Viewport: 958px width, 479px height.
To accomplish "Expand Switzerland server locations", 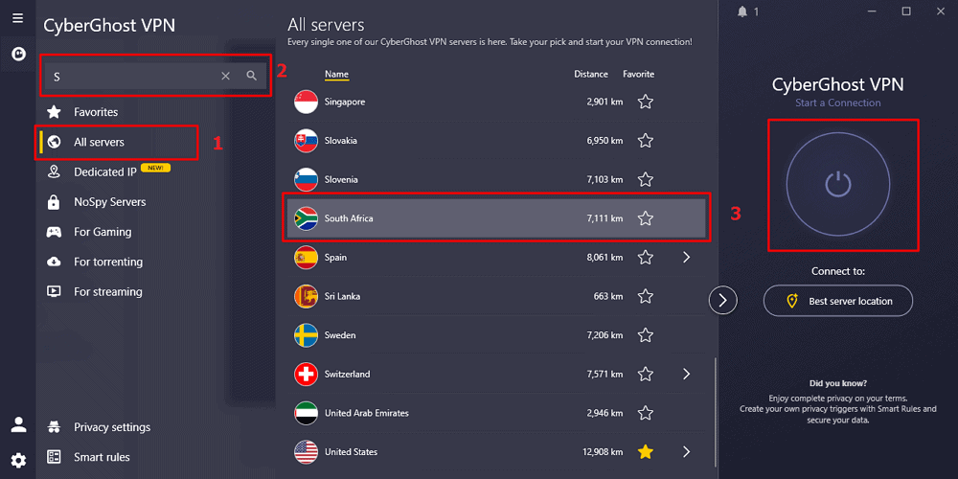I will pos(686,375).
